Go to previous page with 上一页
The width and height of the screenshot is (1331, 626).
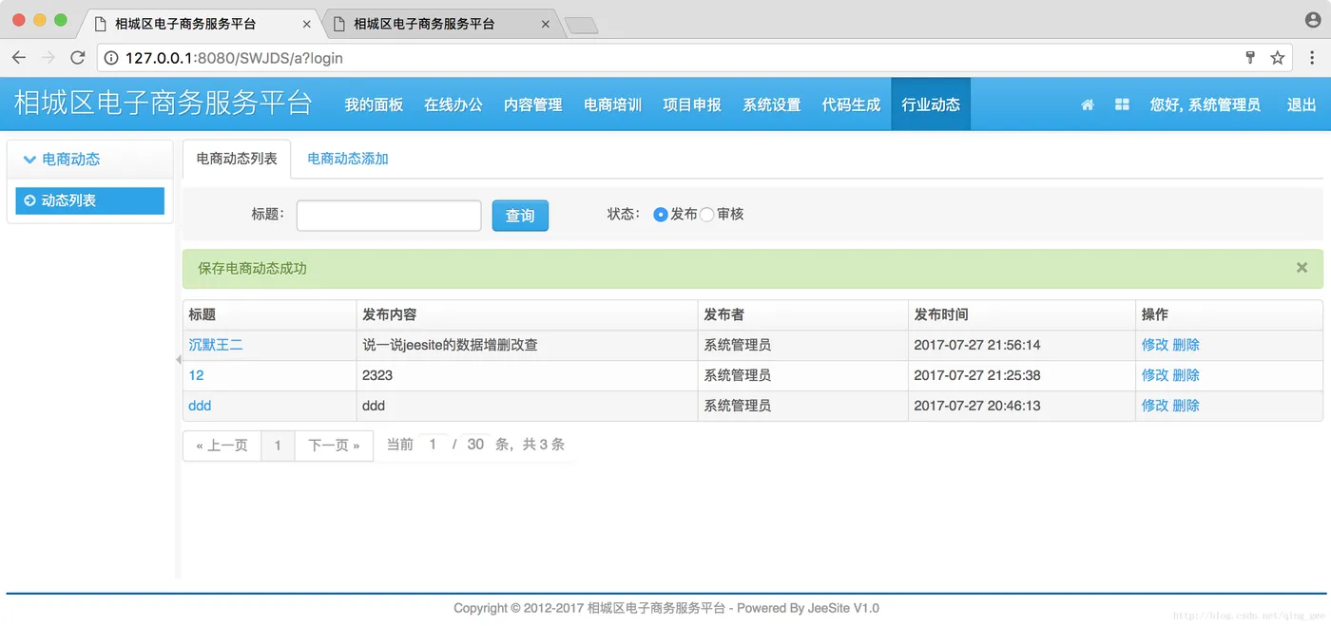coord(222,445)
